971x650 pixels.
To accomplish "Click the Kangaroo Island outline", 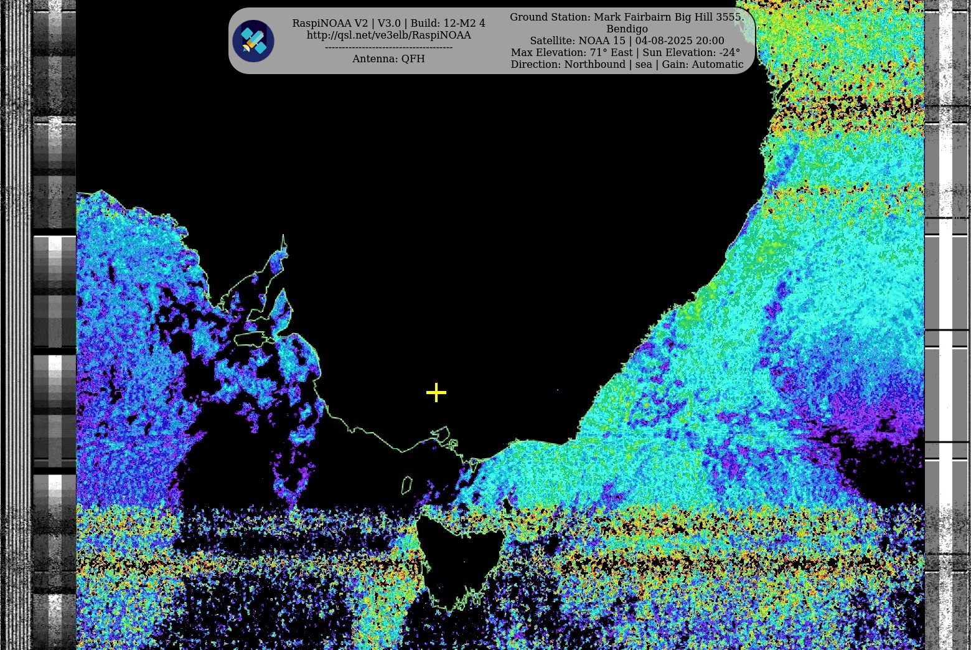I will (x=249, y=339).
